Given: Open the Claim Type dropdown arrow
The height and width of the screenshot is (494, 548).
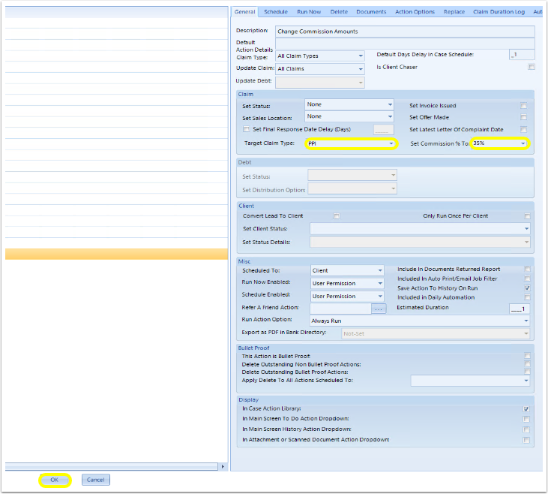Looking at the screenshot, I should click(x=361, y=56).
